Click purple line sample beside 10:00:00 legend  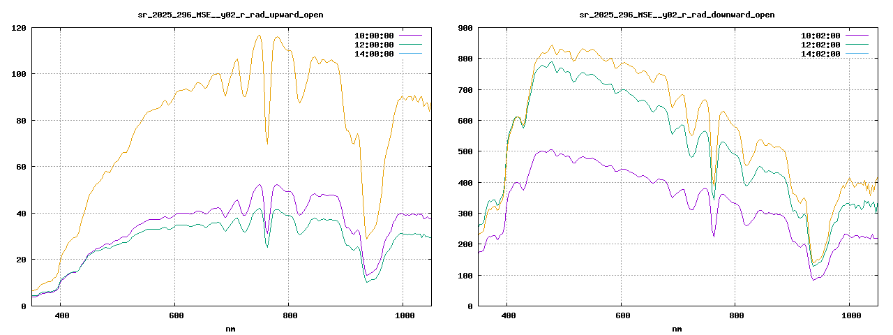coord(410,35)
